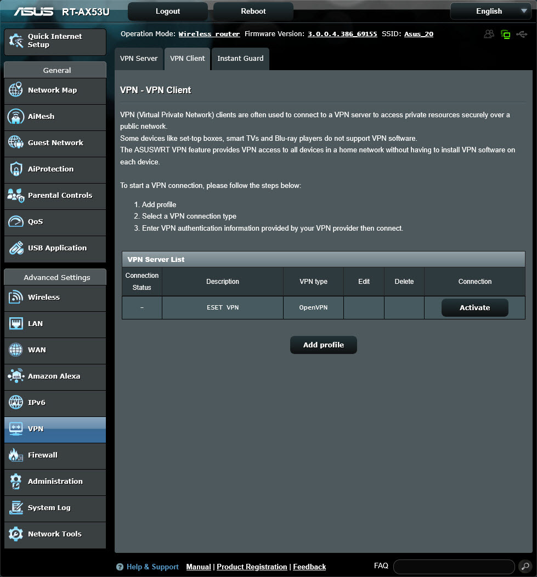Click the Add profile button
This screenshot has height=577, width=537.
point(323,345)
